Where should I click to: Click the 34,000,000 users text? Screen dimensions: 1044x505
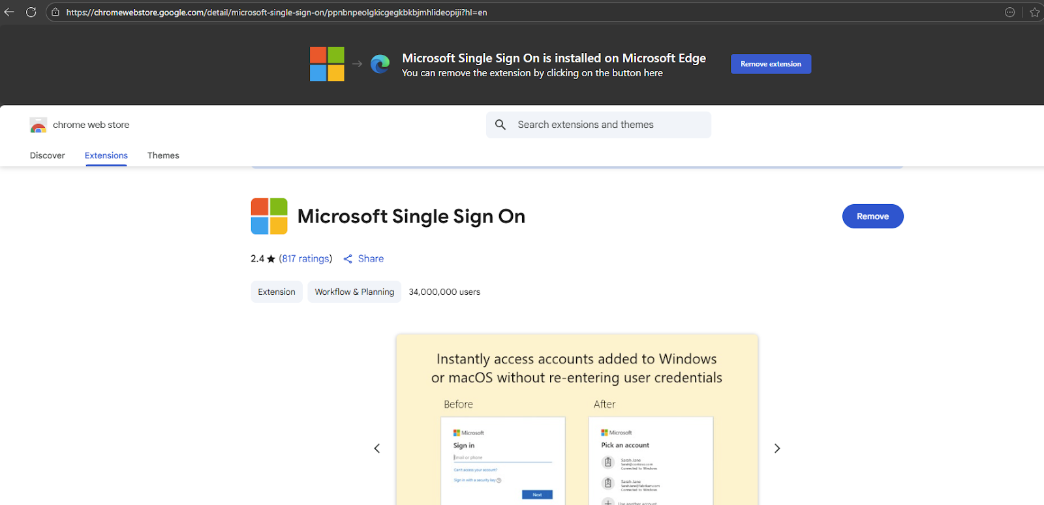pyautogui.click(x=444, y=292)
